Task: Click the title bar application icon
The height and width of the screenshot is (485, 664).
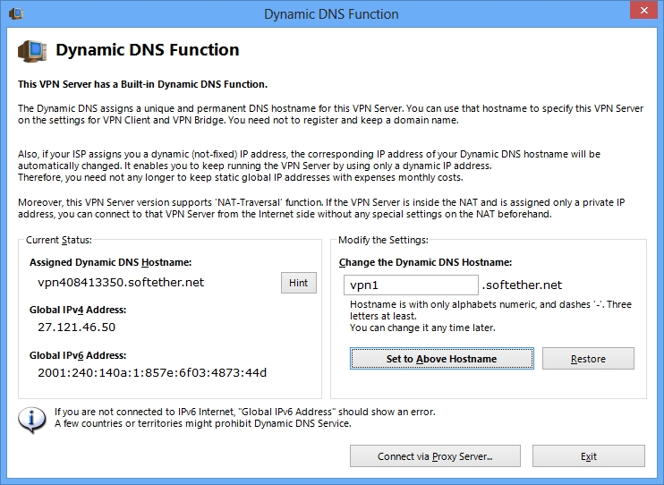Action: pos(16,13)
